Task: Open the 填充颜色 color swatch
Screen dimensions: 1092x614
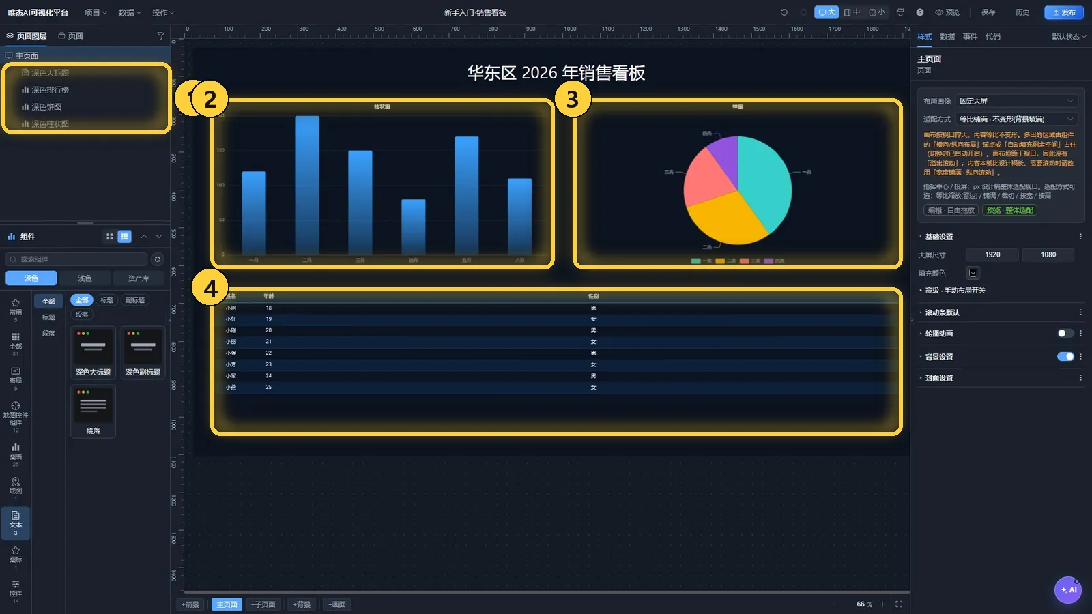Action: 973,273
